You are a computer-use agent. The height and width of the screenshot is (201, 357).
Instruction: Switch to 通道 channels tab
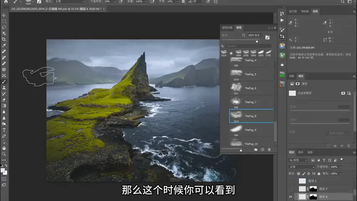point(310,152)
